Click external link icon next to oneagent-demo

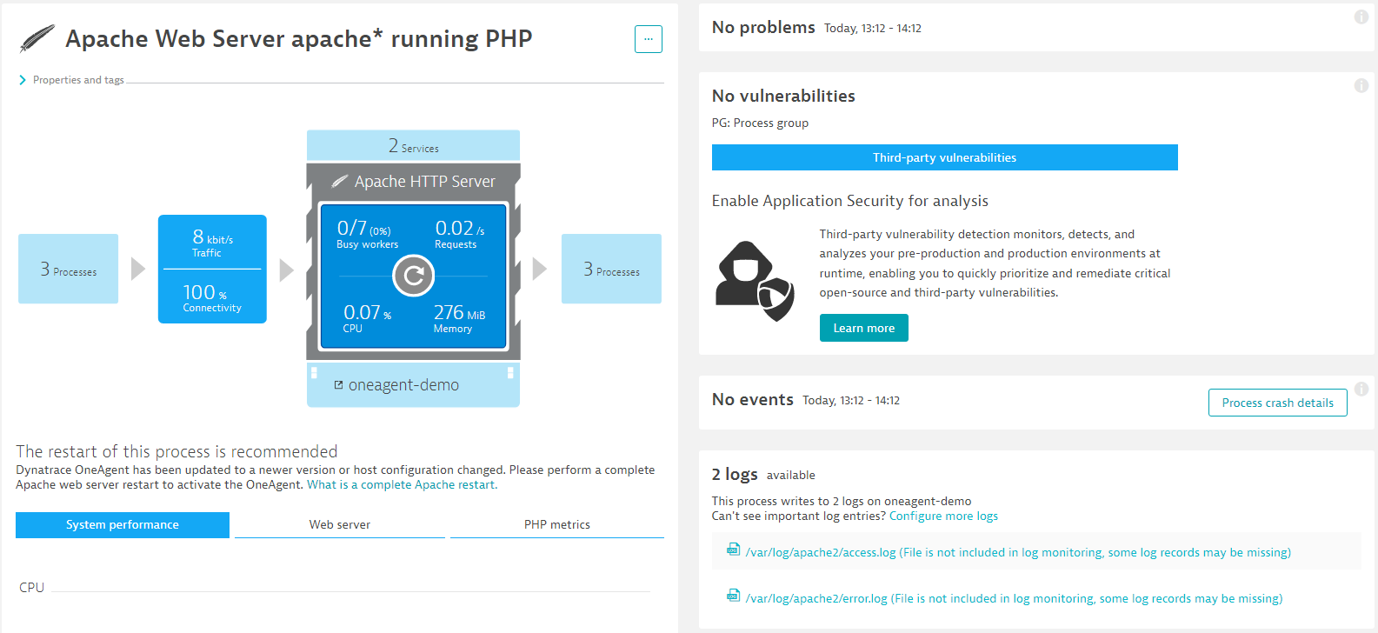click(339, 385)
